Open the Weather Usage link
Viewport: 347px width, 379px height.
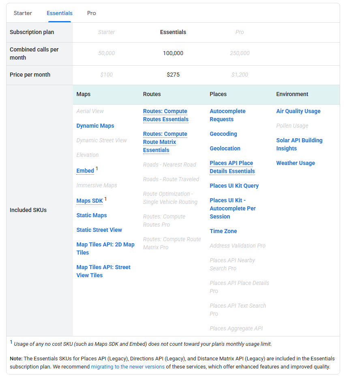296,163
